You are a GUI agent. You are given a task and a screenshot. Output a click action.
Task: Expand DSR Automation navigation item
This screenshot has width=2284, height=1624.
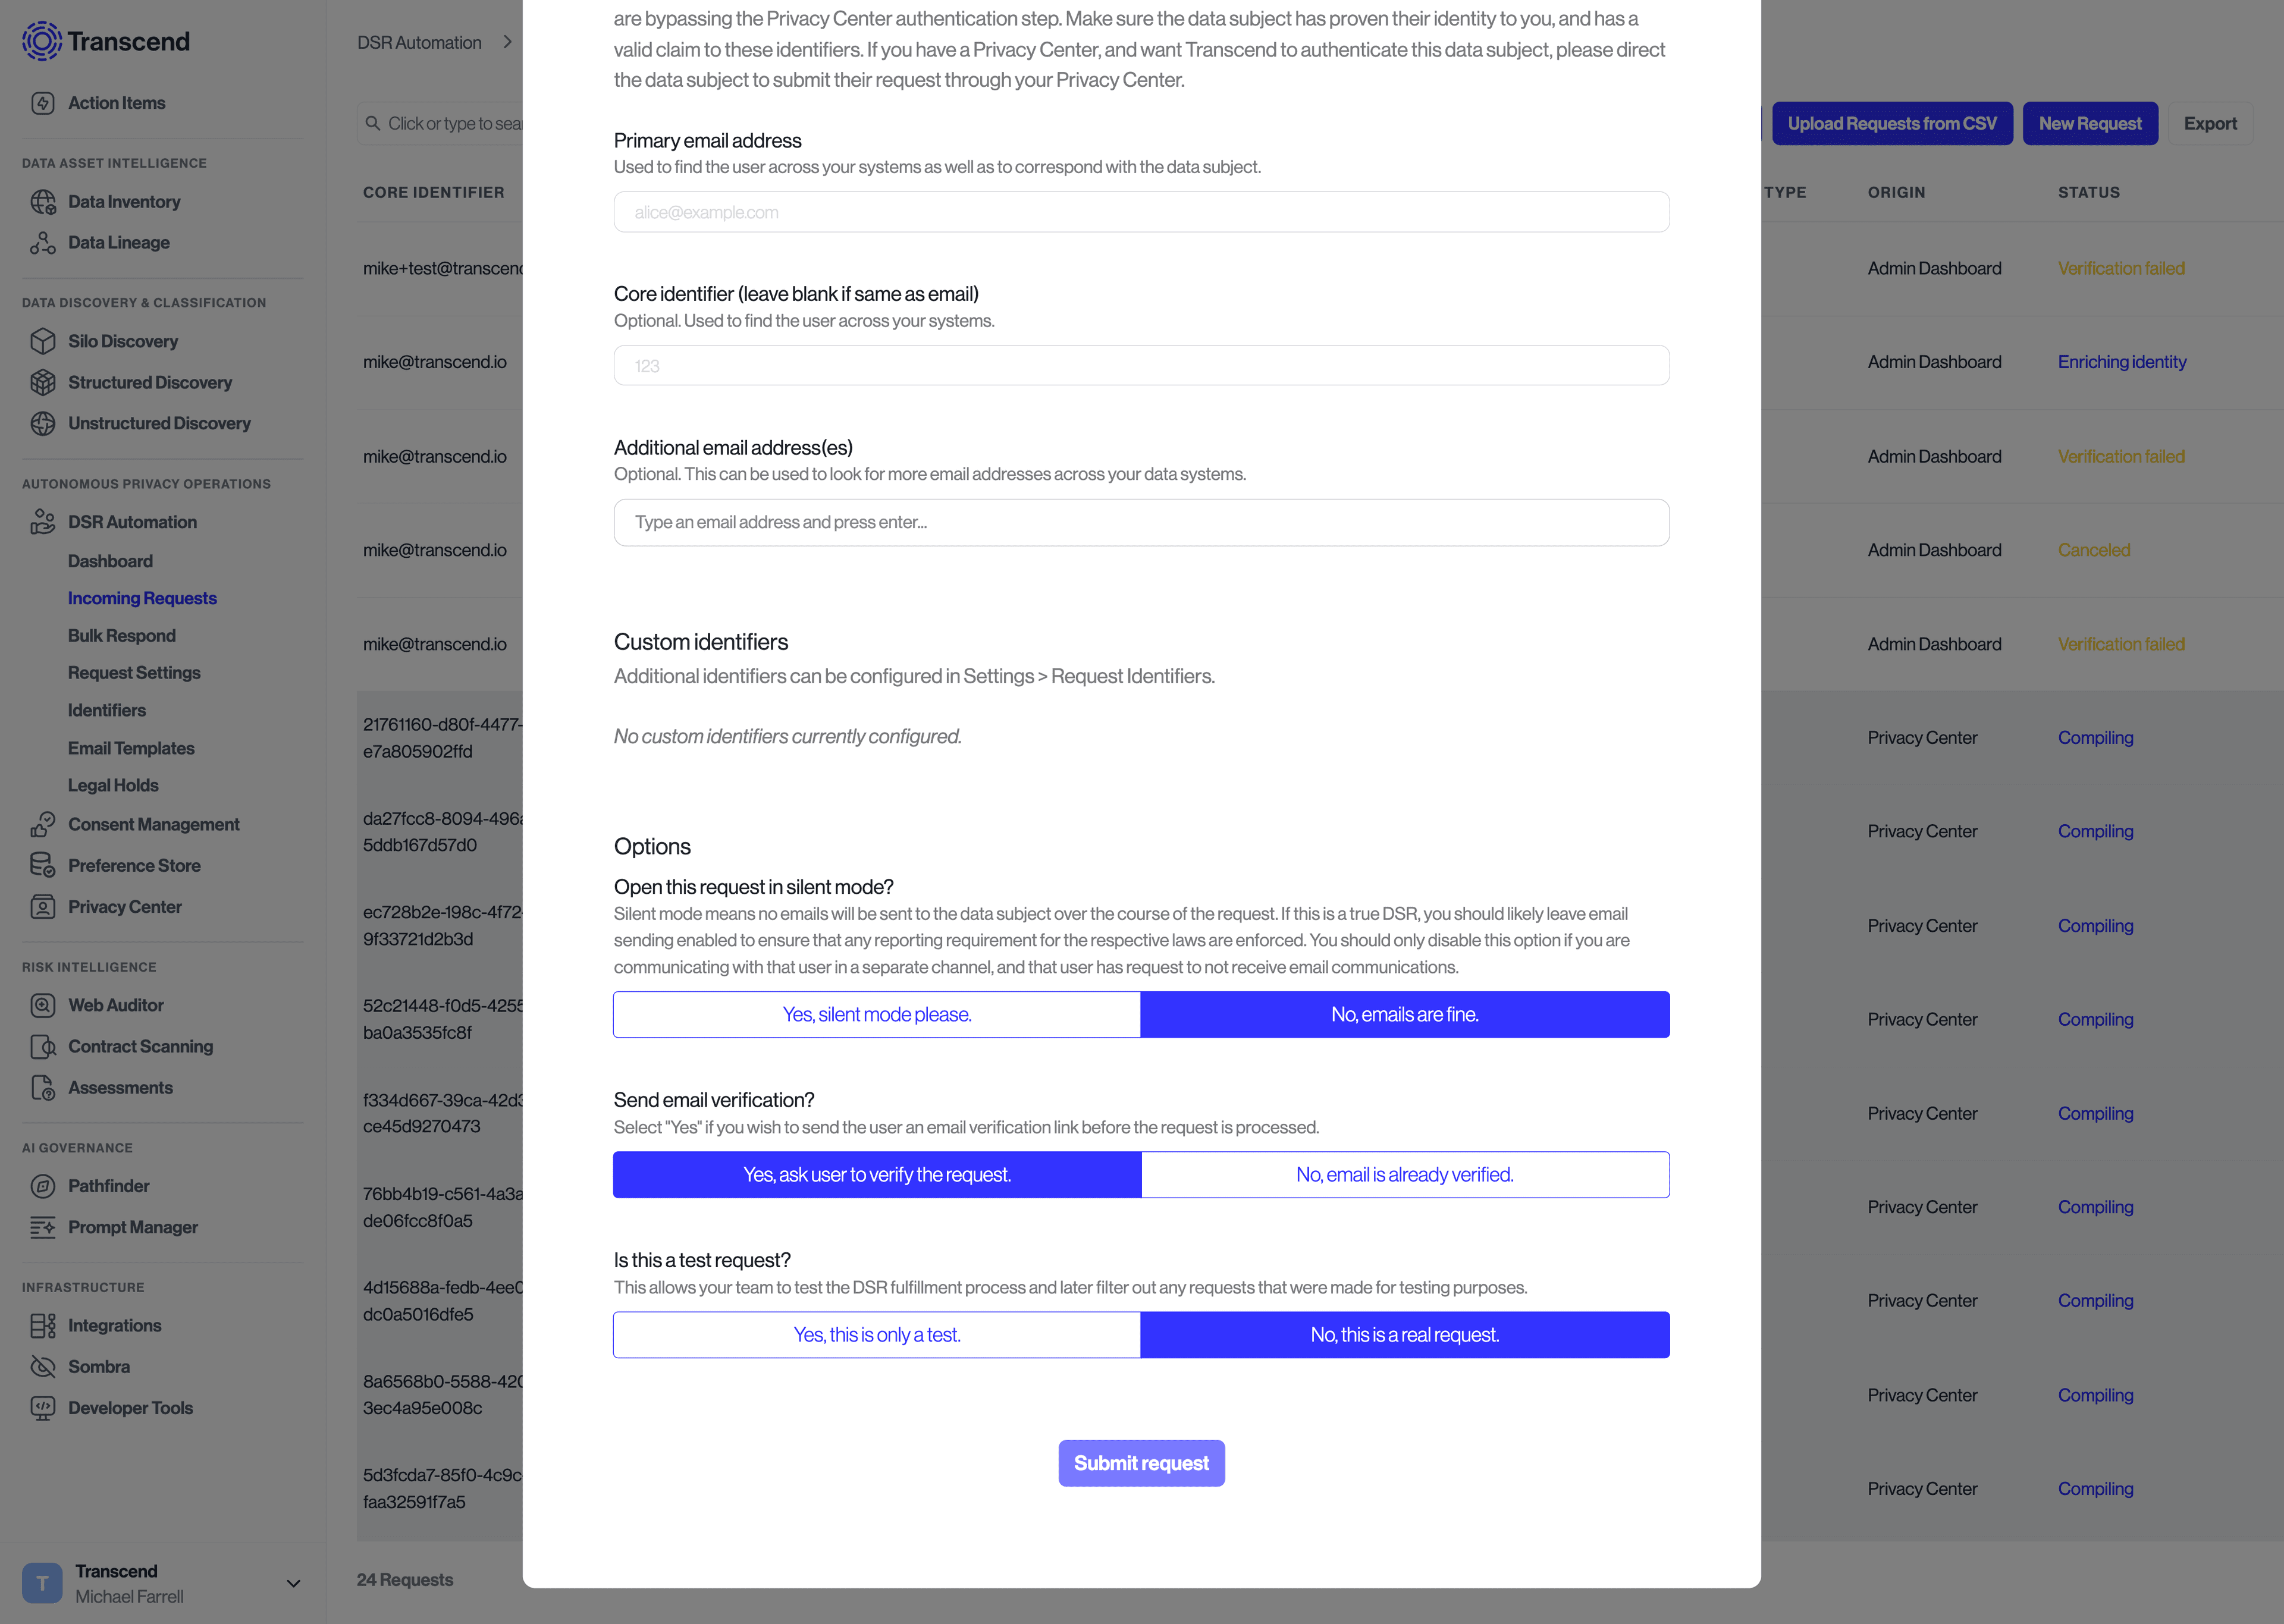pyautogui.click(x=132, y=522)
